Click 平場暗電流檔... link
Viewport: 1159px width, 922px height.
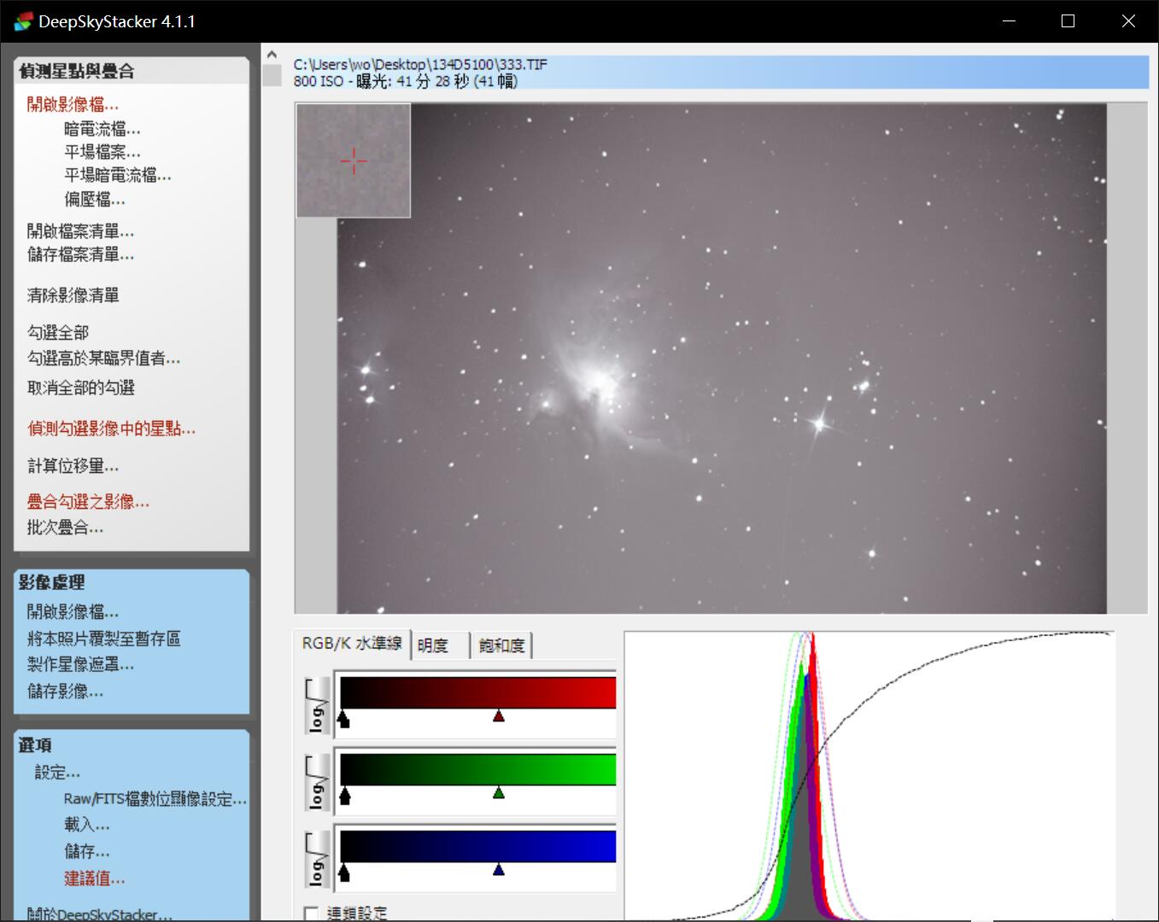click(118, 175)
